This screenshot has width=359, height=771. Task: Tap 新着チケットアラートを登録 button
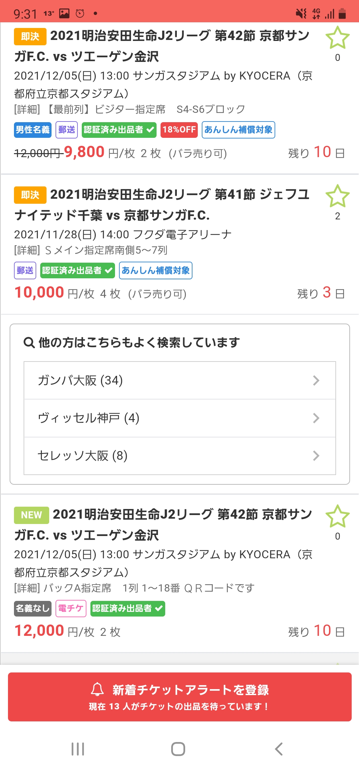point(179,696)
